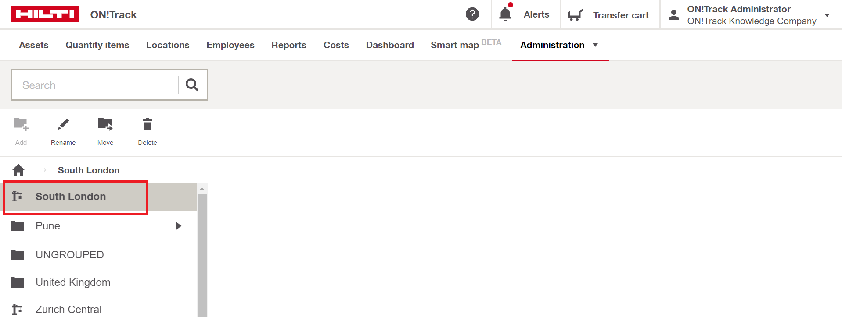Open the Assets tab
Image resolution: width=842 pixels, height=317 pixels.
click(x=34, y=45)
